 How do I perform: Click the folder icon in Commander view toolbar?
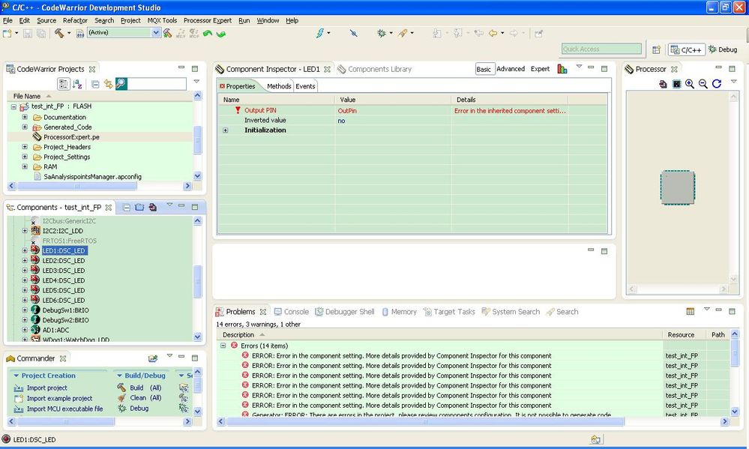point(153,358)
